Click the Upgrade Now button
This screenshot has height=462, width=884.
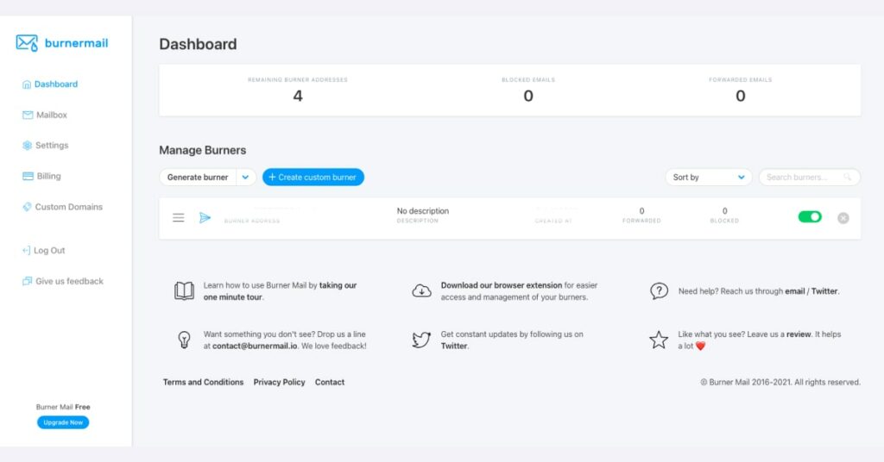click(63, 422)
